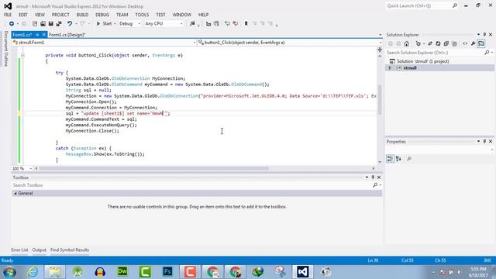The height and width of the screenshot is (279, 496).
Task: Click the Home icon in Solution Explorer
Action: click(x=407, y=43)
